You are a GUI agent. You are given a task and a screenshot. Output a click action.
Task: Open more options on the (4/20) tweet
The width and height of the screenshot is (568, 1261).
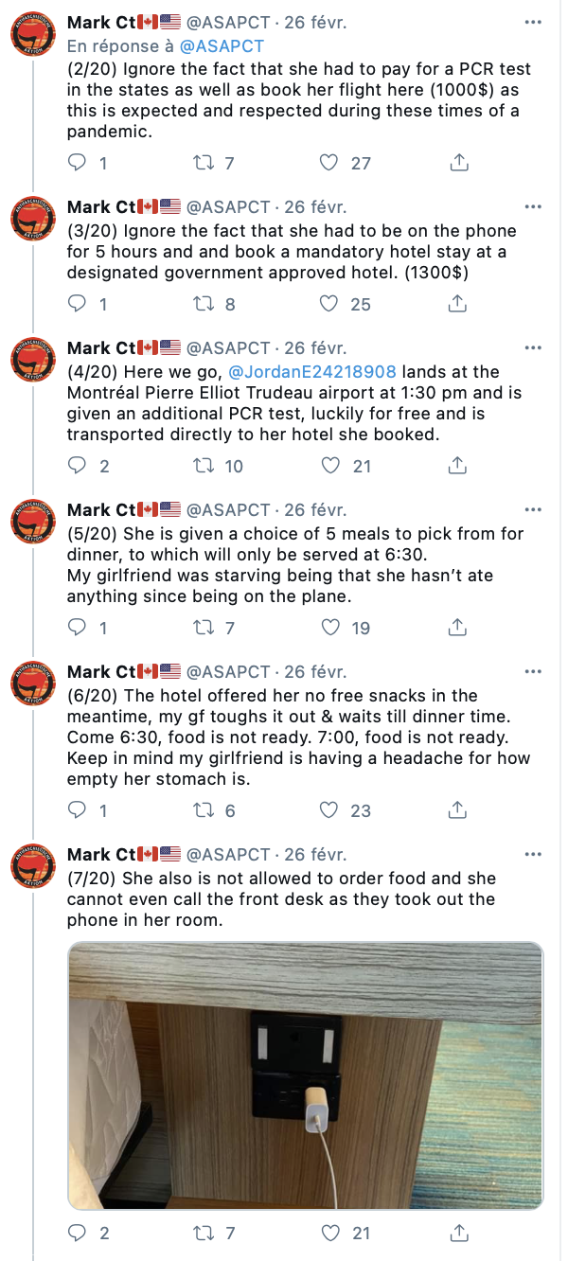point(534,348)
